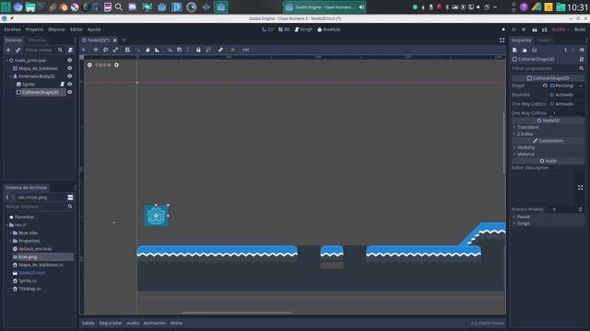Expand the Visibility section in Inspector
Image resolution: width=590 pixels, height=331 pixels.
[x=525, y=147]
